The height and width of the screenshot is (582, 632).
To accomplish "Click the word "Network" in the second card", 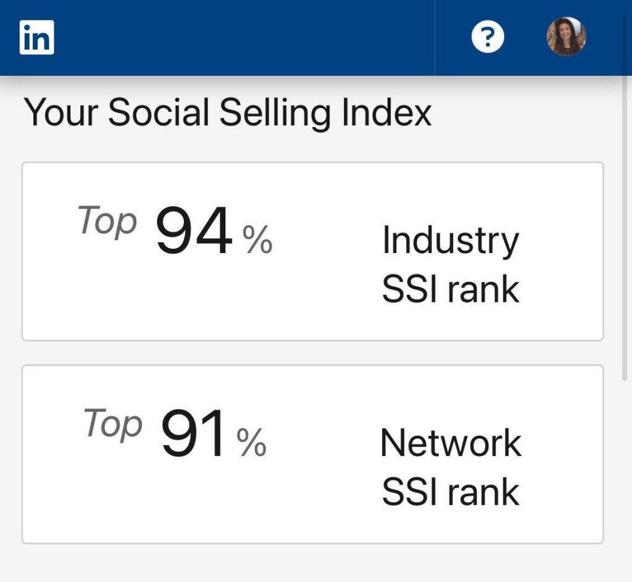I will pyautogui.click(x=451, y=443).
